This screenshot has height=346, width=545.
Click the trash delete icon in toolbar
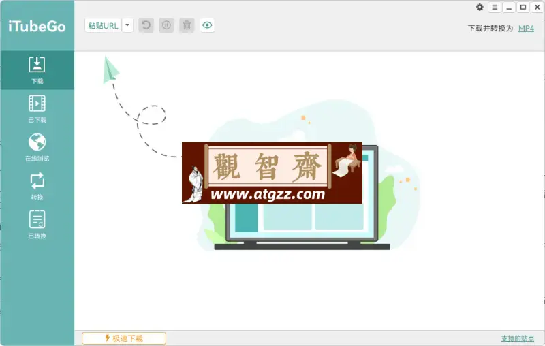187,25
